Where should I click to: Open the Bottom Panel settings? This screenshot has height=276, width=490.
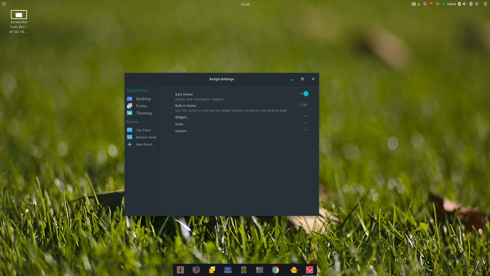tap(142, 137)
